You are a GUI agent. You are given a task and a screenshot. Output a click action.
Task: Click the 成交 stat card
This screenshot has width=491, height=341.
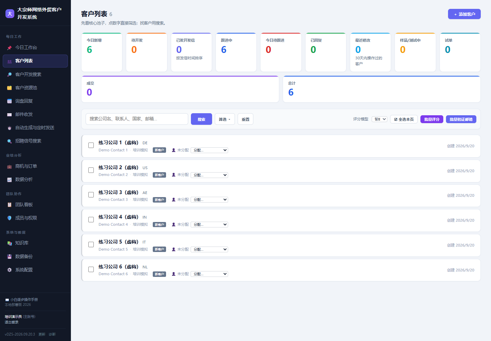coord(180,89)
